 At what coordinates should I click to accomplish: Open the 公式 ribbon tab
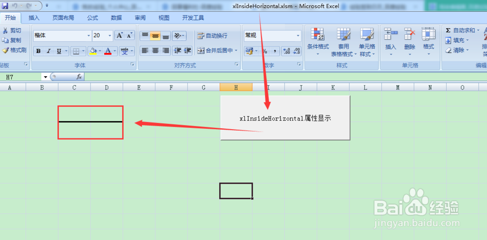pyautogui.click(x=93, y=18)
